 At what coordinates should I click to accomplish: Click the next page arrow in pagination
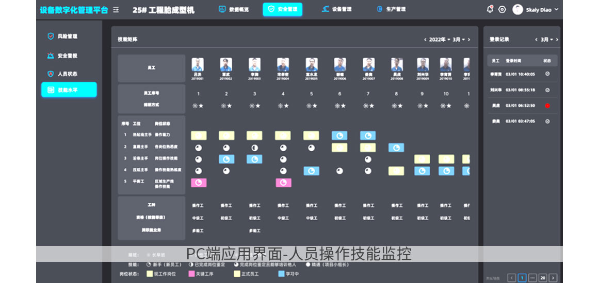pos(553,278)
